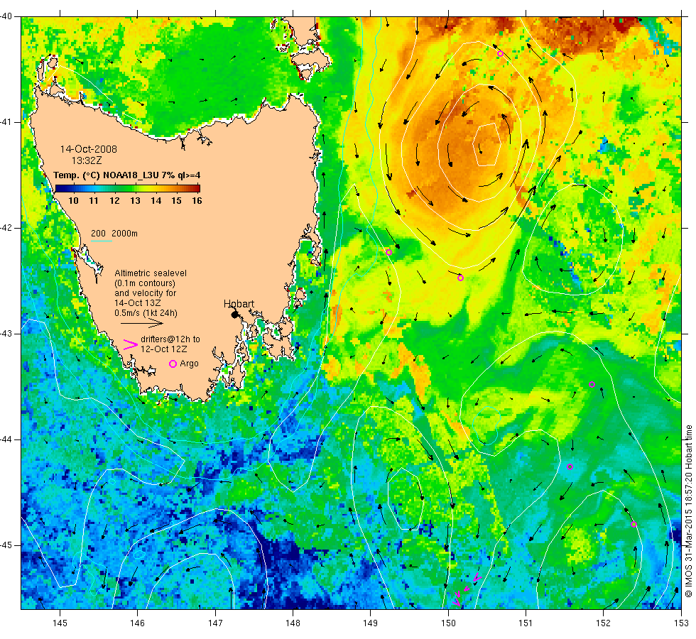Click the IMOS copyright timestamp text
This screenshot has width=696, height=639.
point(688,510)
